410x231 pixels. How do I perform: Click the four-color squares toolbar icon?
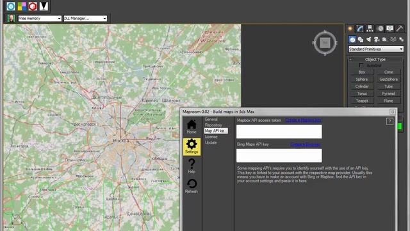point(22,6)
